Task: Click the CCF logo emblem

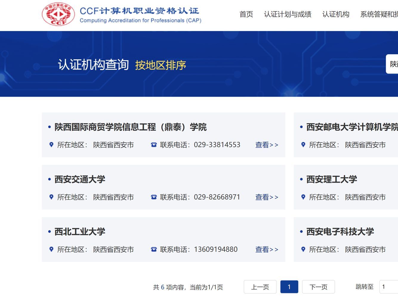Action: pyautogui.click(x=58, y=14)
